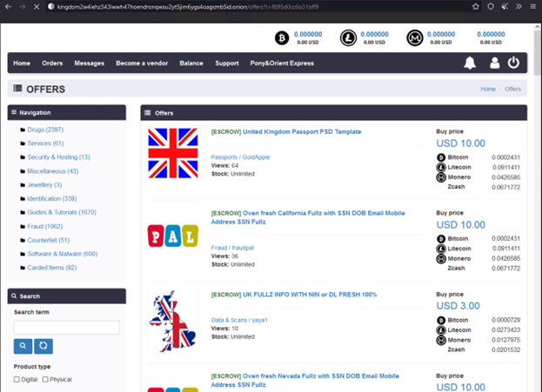542x392 pixels.
Task: Click the Union Jack flag listing thumbnail
Action: tap(172, 153)
